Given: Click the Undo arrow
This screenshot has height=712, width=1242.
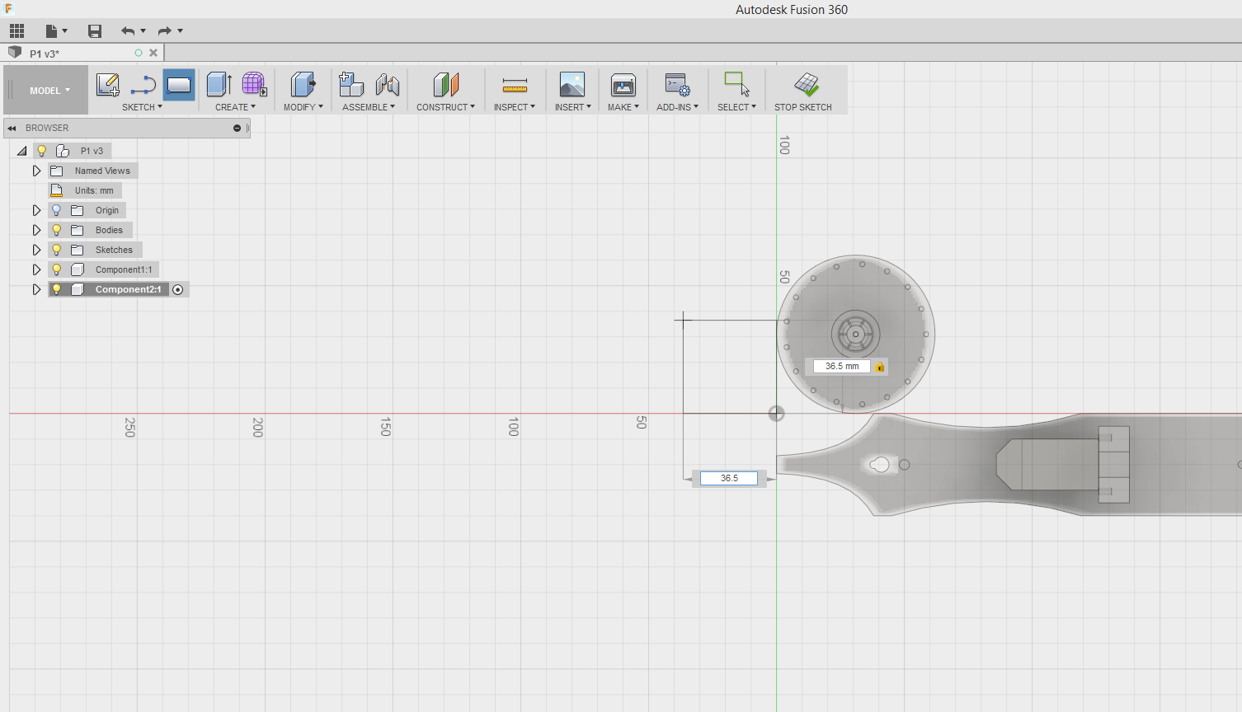Looking at the screenshot, I should point(128,31).
